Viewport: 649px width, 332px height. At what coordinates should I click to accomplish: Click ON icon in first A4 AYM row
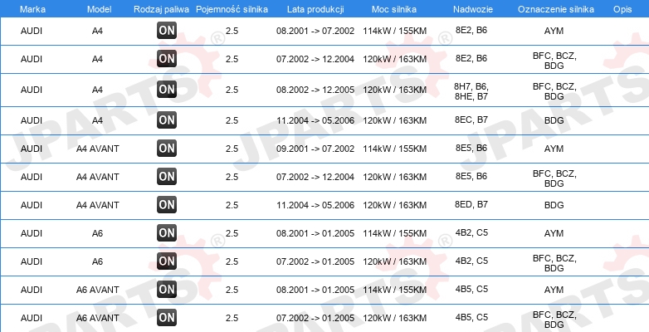(167, 30)
